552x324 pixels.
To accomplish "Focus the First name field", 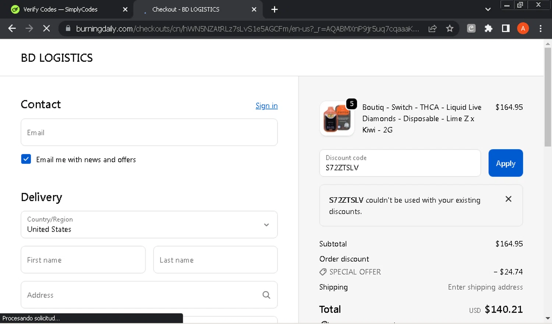I will point(83,260).
